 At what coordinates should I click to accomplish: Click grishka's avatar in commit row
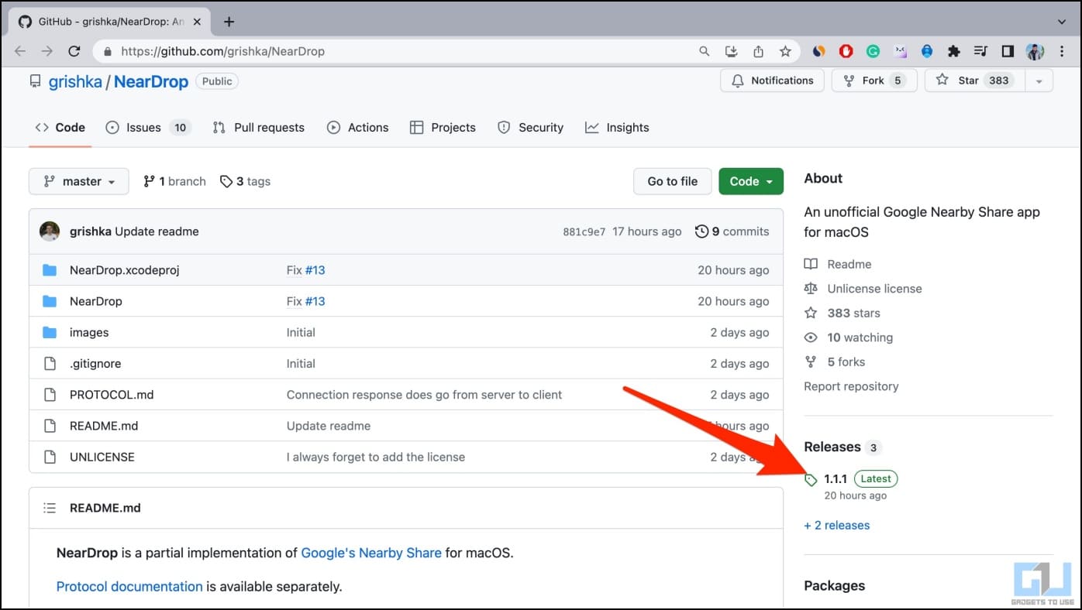[x=50, y=231]
